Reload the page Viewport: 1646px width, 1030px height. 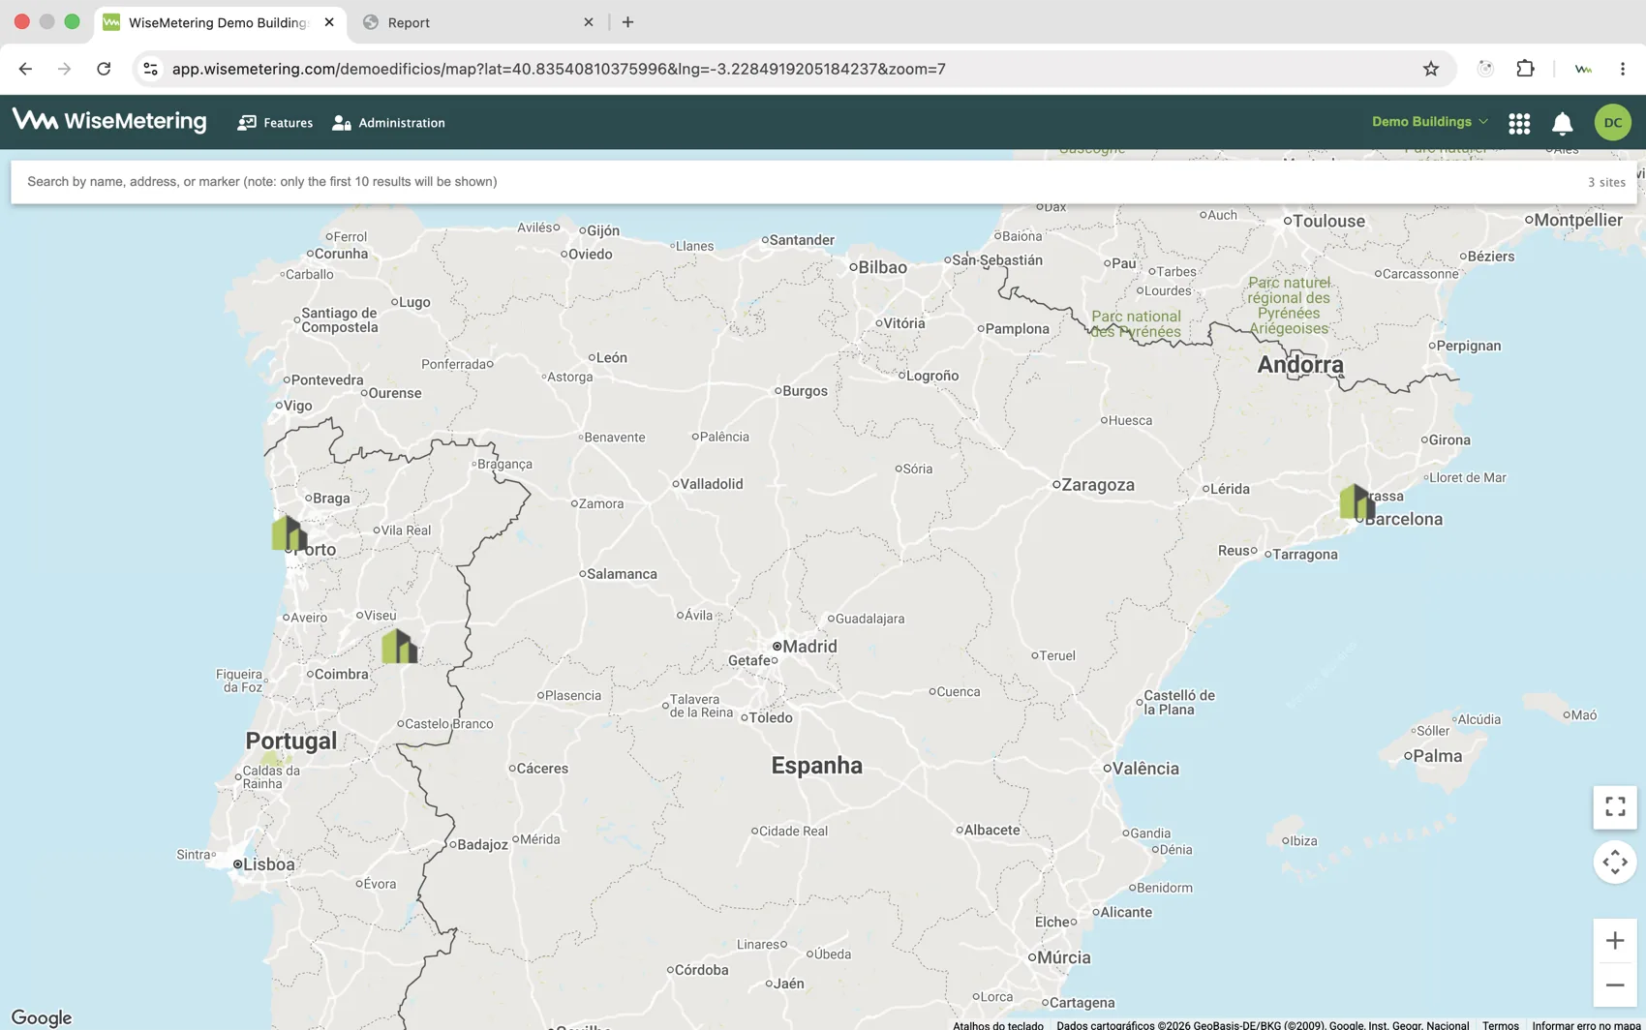pos(104,69)
